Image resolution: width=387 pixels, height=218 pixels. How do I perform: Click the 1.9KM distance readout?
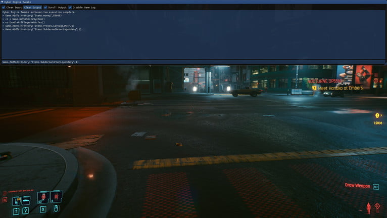[377, 123]
